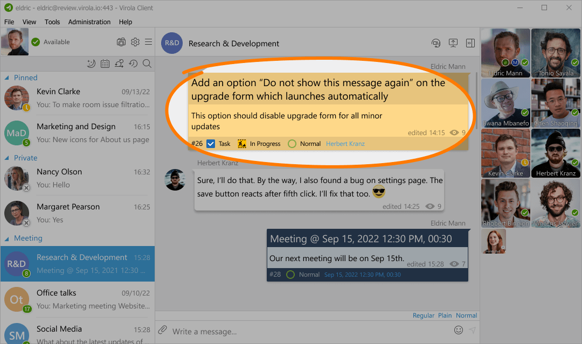Toggle night theme with the moon icon

click(91, 64)
